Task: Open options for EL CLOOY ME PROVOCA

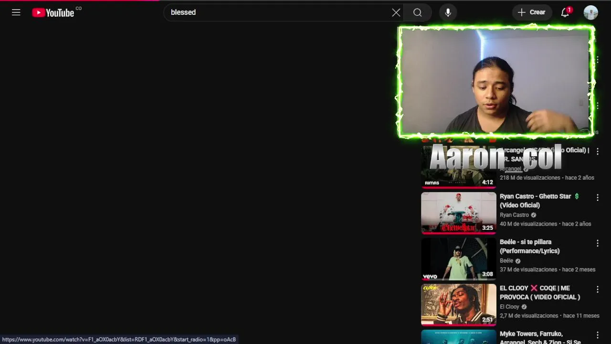Action: click(x=597, y=289)
